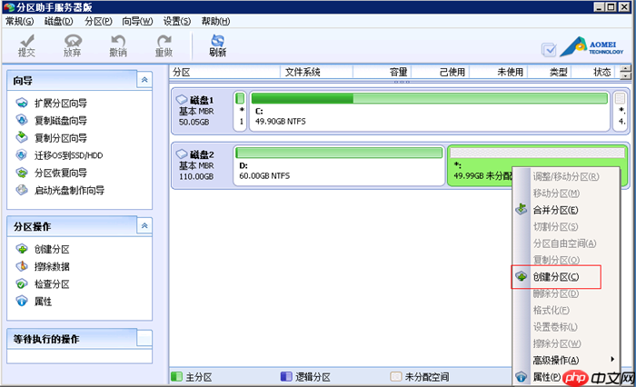This screenshot has width=636, height=387.
Task: Toggle the checkbox icon beside AOMEI logo
Action: tap(549, 50)
